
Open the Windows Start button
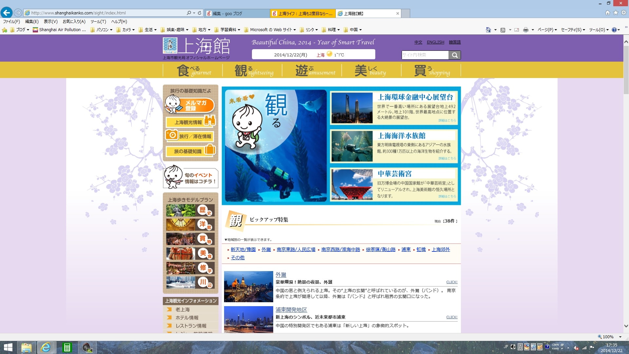pyautogui.click(x=8, y=347)
